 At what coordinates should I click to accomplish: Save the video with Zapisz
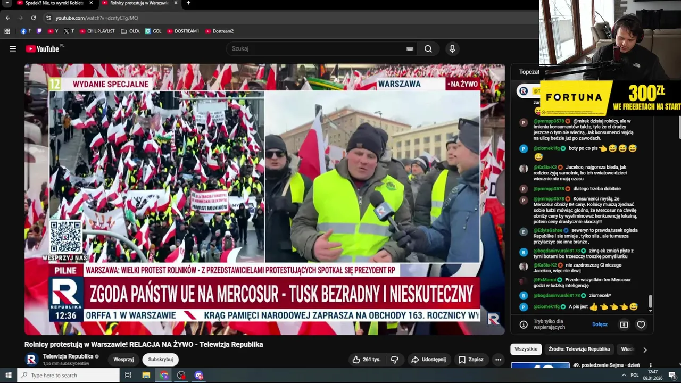point(471,360)
